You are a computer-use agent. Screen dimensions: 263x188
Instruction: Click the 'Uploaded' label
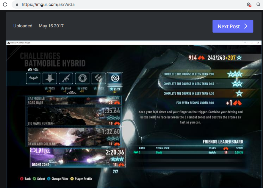23,26
